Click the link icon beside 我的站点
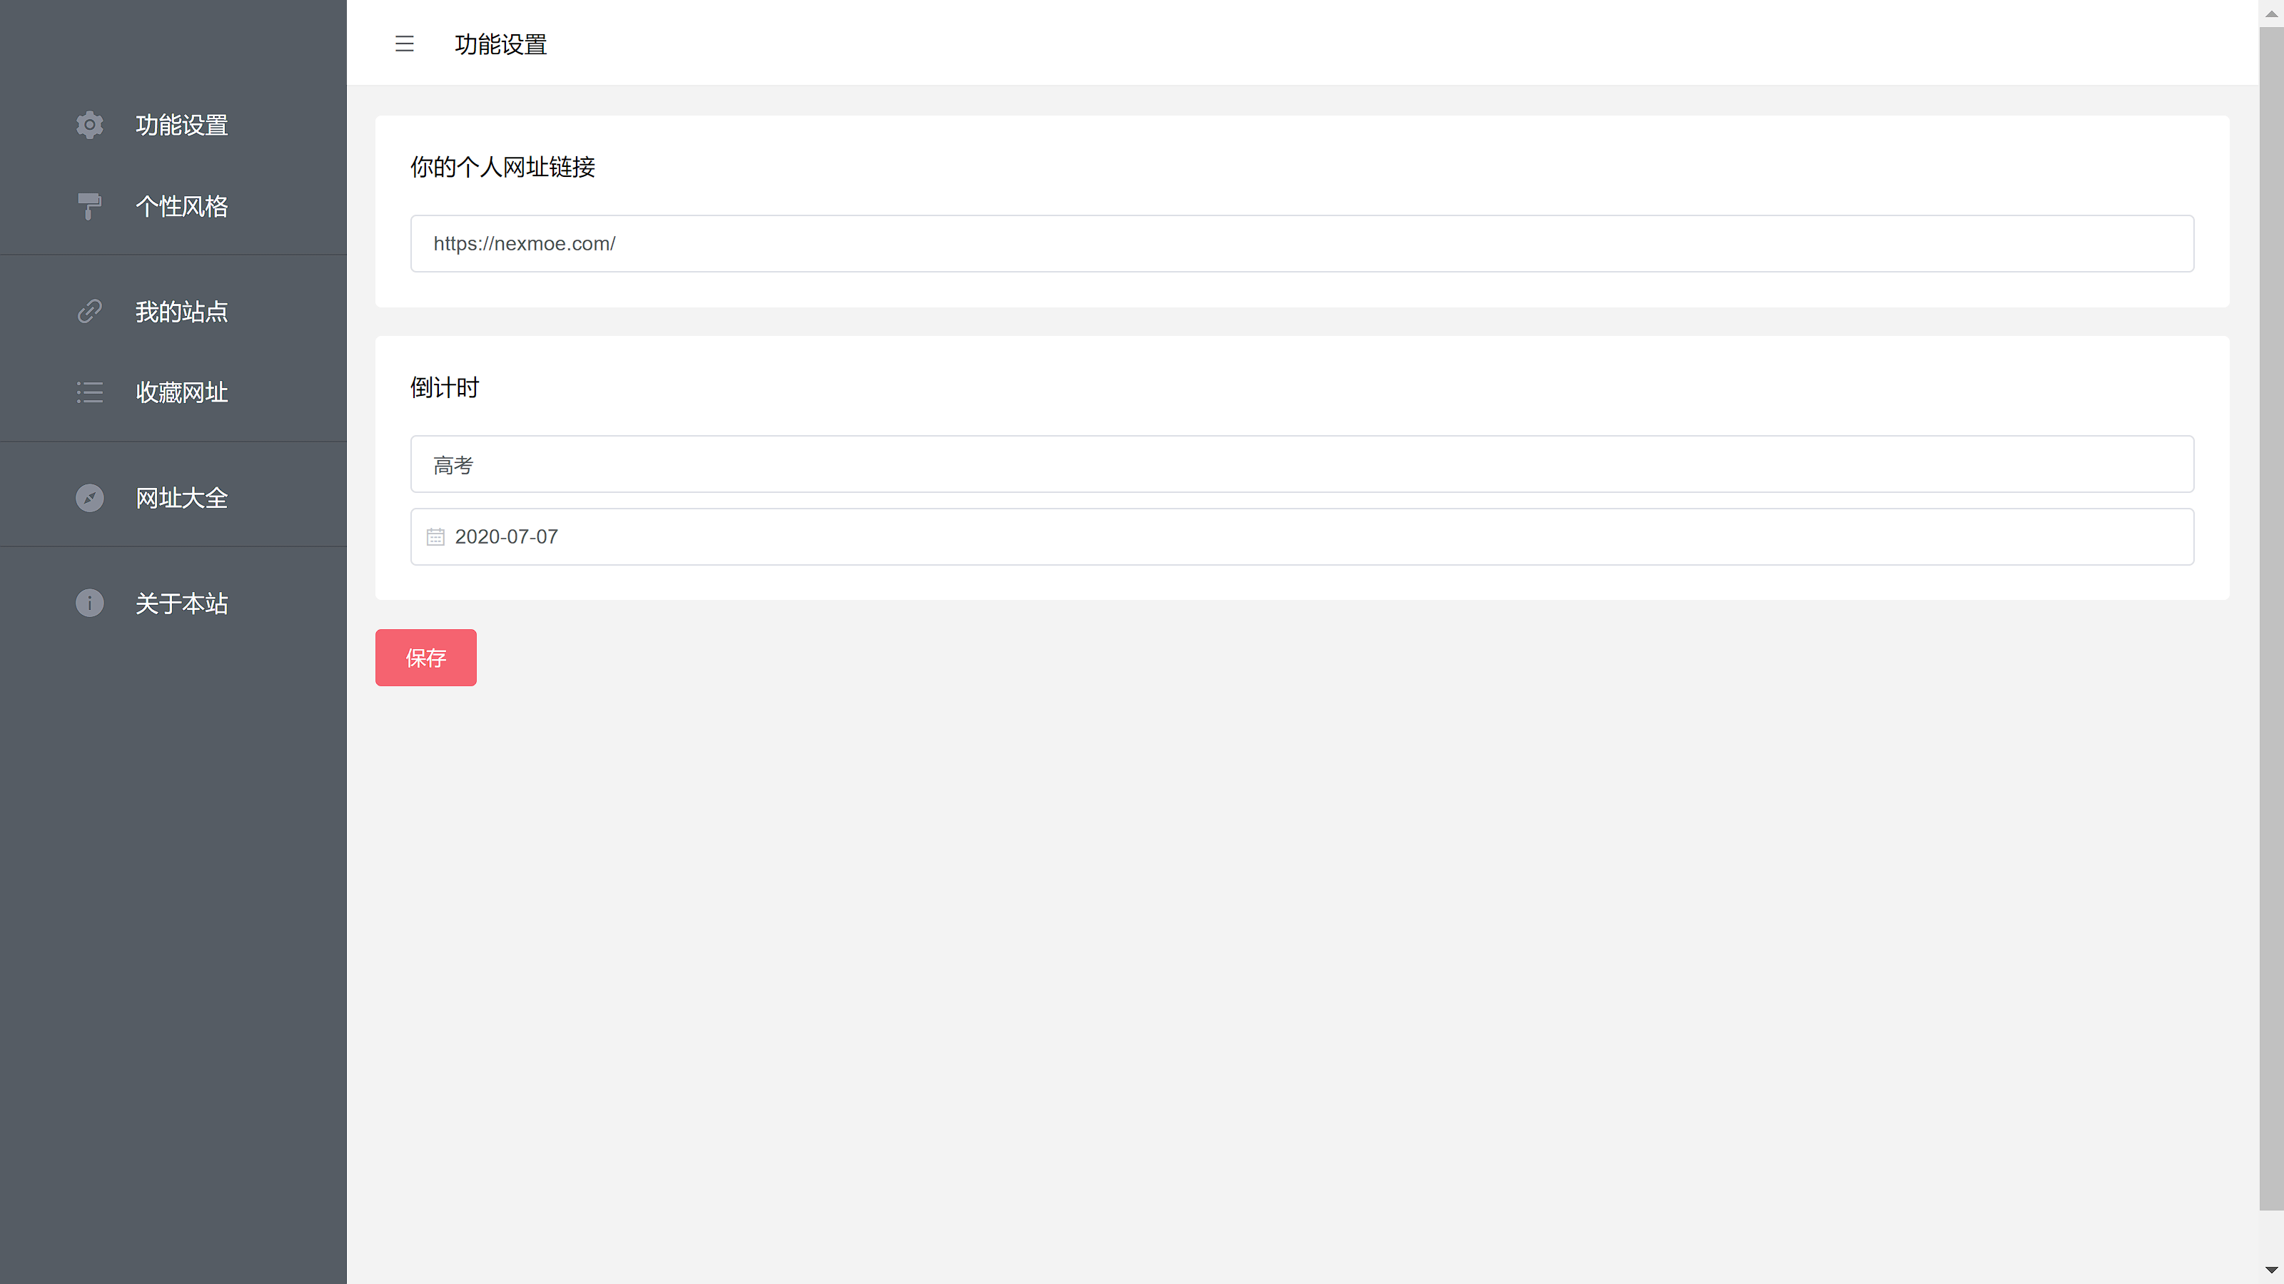Viewport: 2284px width, 1284px height. point(89,311)
